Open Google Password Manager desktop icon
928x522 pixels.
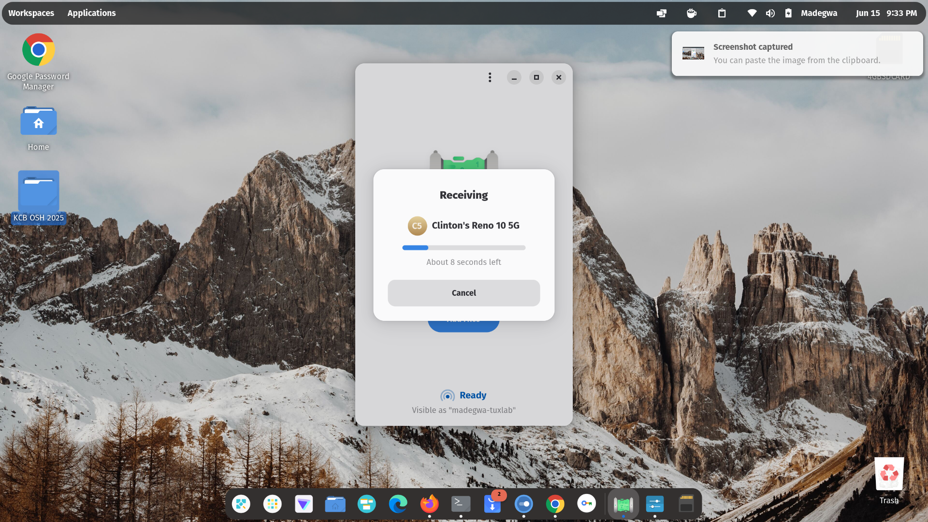[x=38, y=62]
